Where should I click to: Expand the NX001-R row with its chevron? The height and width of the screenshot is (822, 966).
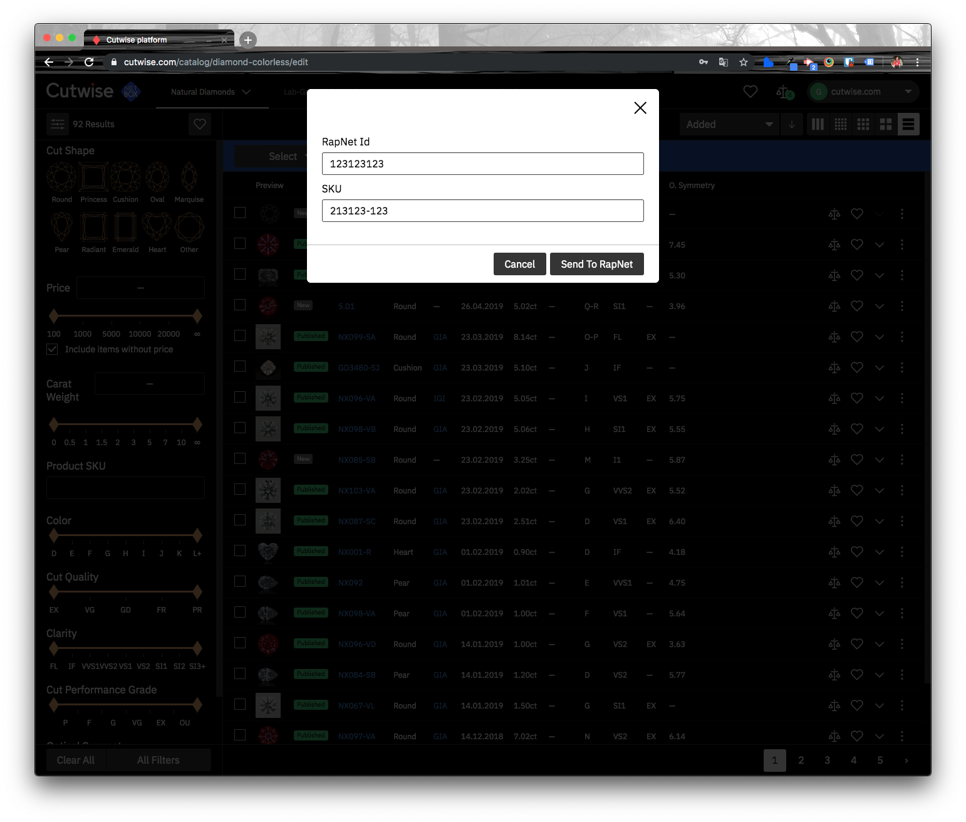880,552
